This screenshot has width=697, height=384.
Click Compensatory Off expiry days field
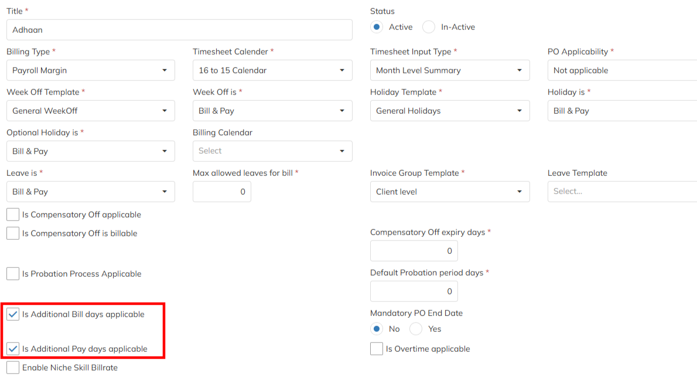click(414, 251)
